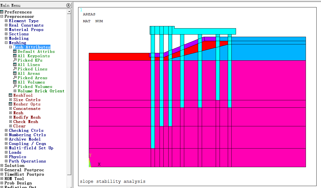Click the Mesher Opts dialog icon
Image resolution: width=321 pixels, height=188 pixels.
(10, 104)
